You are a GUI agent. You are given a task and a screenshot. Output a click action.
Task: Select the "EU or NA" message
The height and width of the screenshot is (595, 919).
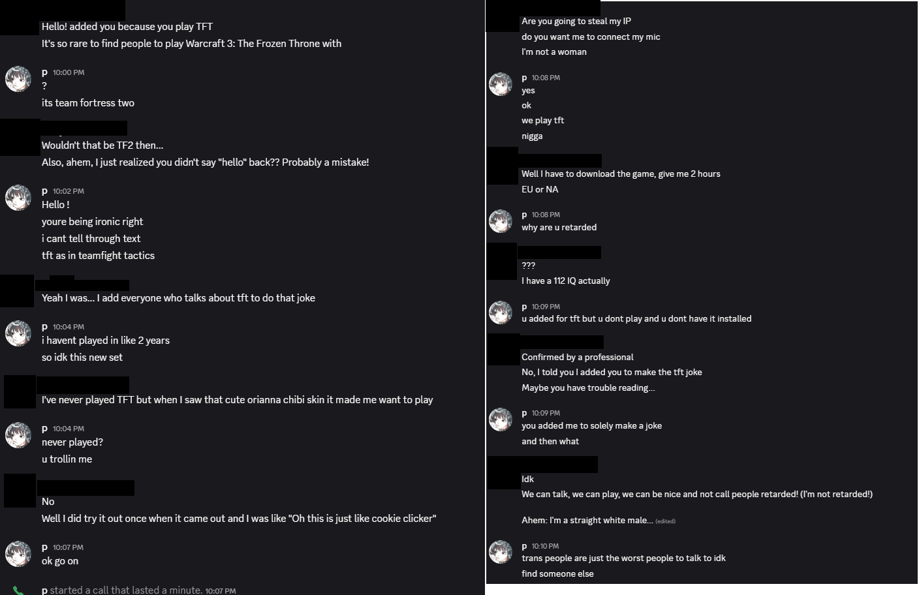(540, 190)
